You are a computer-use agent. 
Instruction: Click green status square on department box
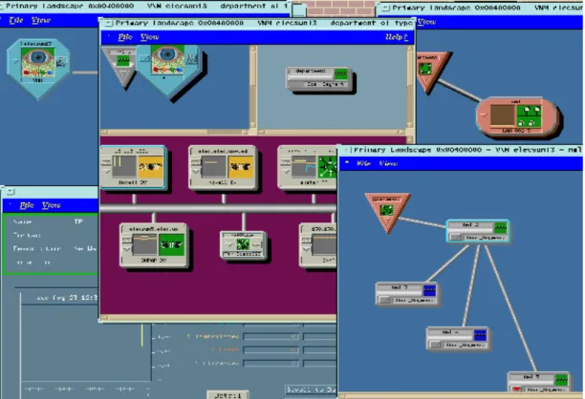[x=341, y=74]
